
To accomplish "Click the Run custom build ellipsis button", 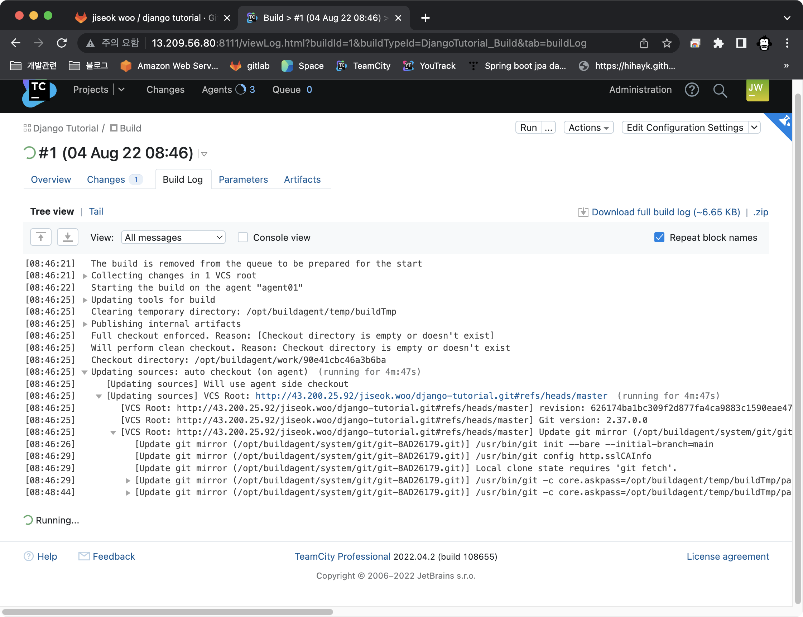I will coord(549,128).
